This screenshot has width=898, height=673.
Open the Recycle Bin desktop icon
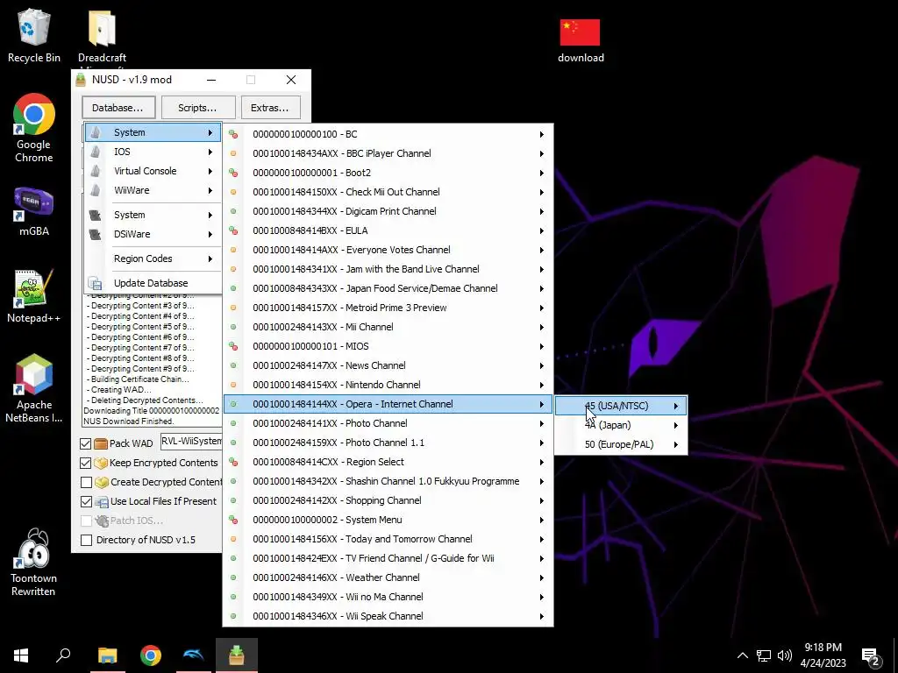click(34, 35)
